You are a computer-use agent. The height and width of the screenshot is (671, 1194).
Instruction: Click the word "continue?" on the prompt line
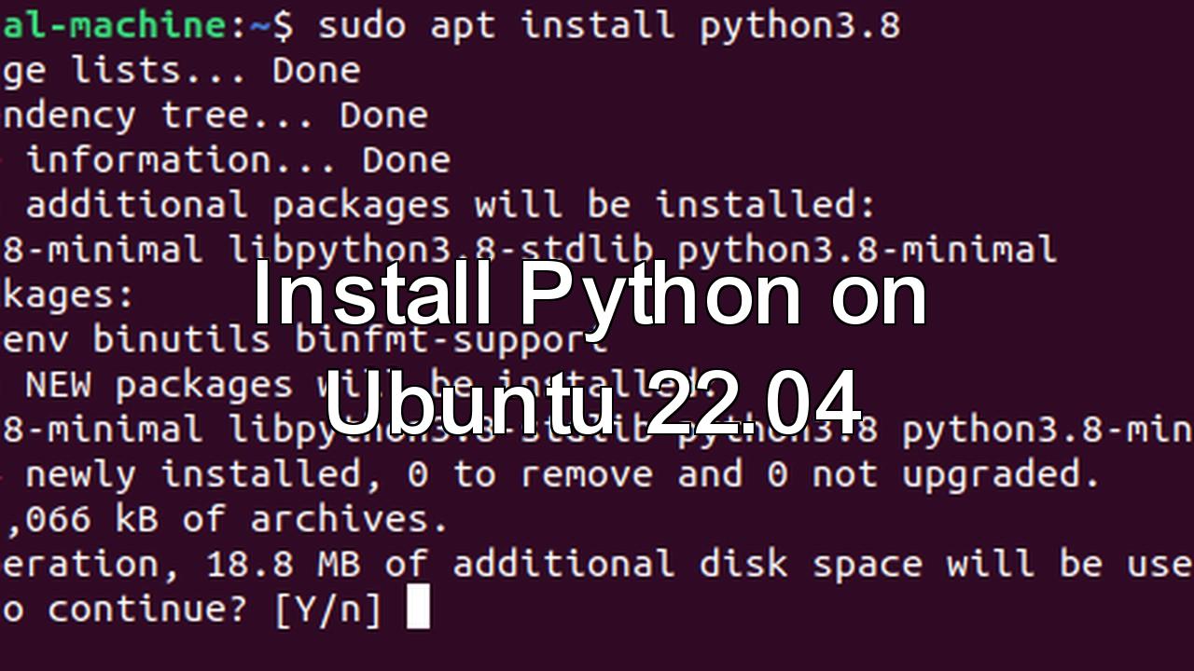coord(147,610)
